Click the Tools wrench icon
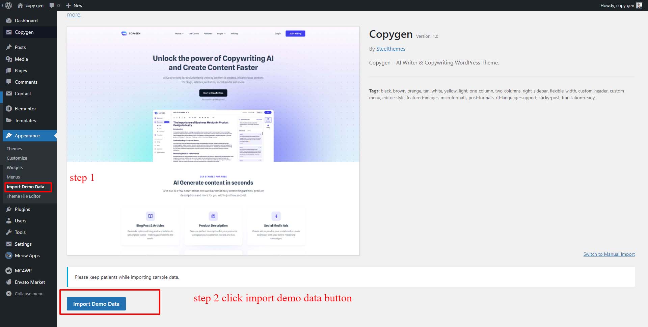Image resolution: width=648 pixels, height=327 pixels. pos(9,232)
